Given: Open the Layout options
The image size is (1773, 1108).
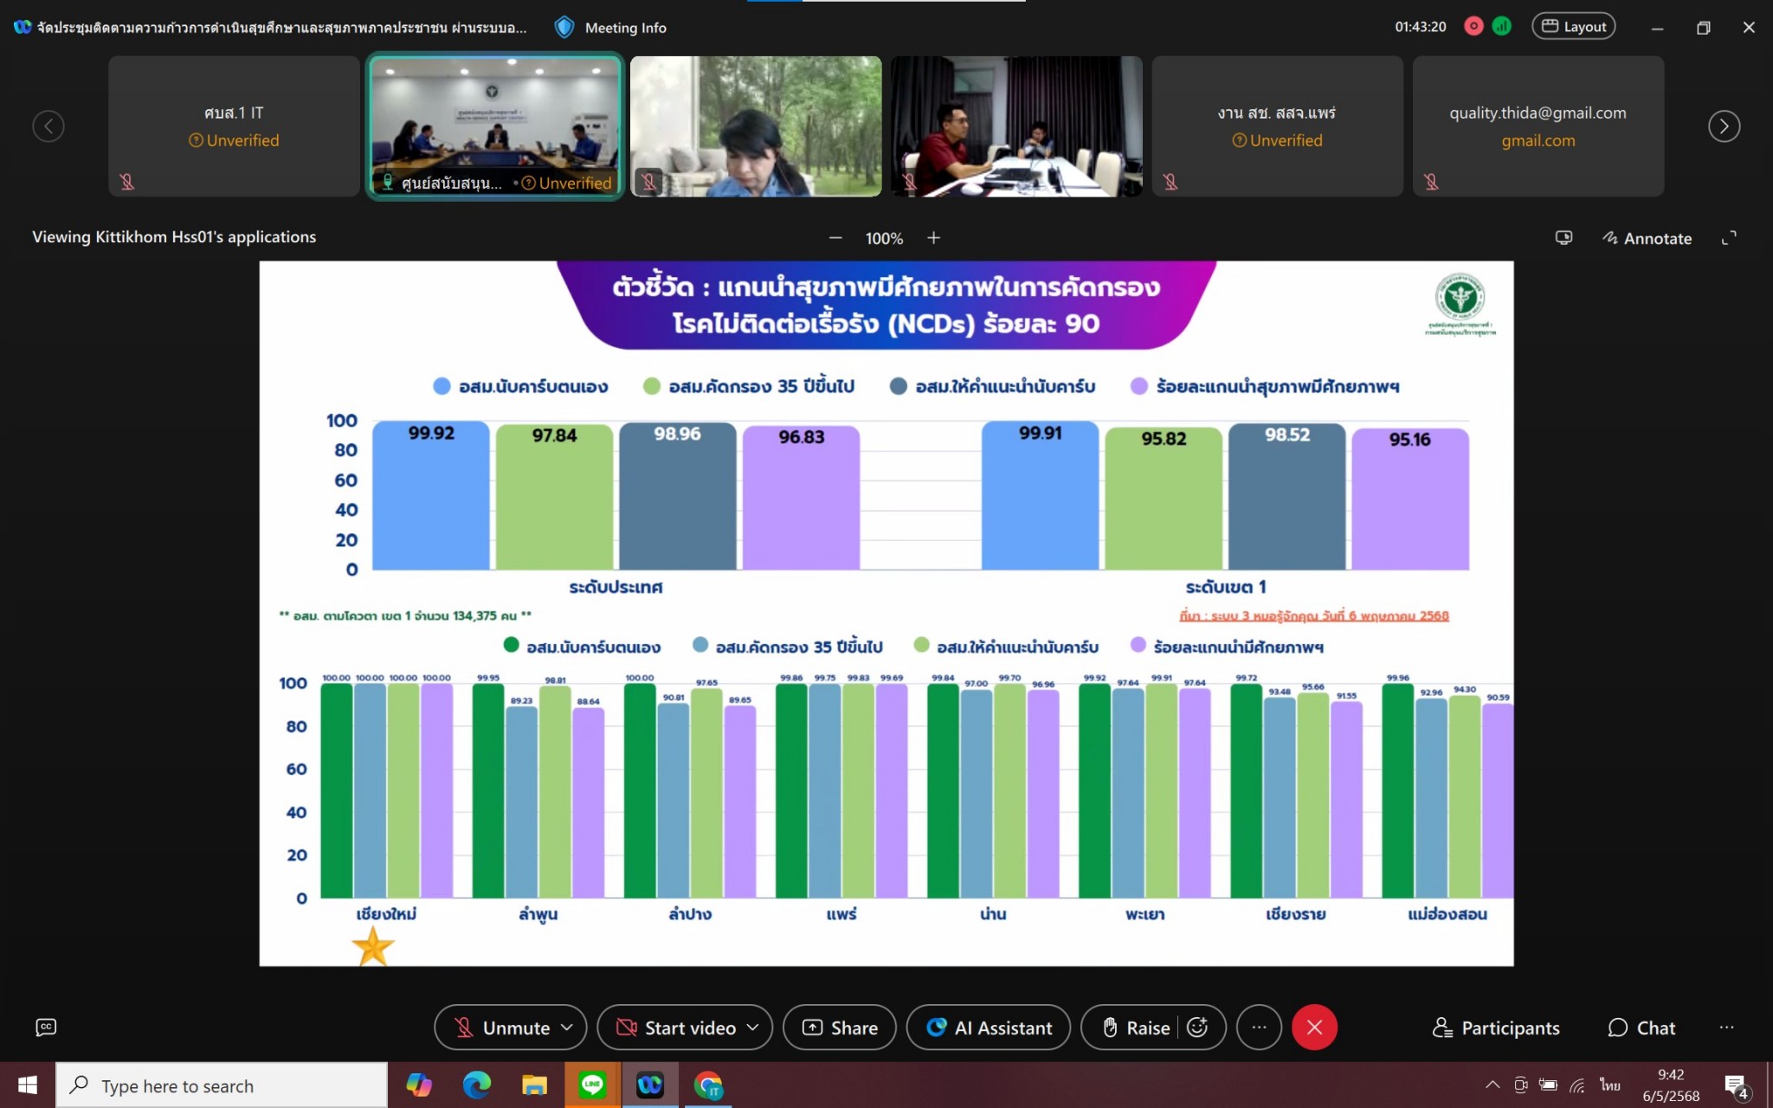Looking at the screenshot, I should coord(1574,27).
